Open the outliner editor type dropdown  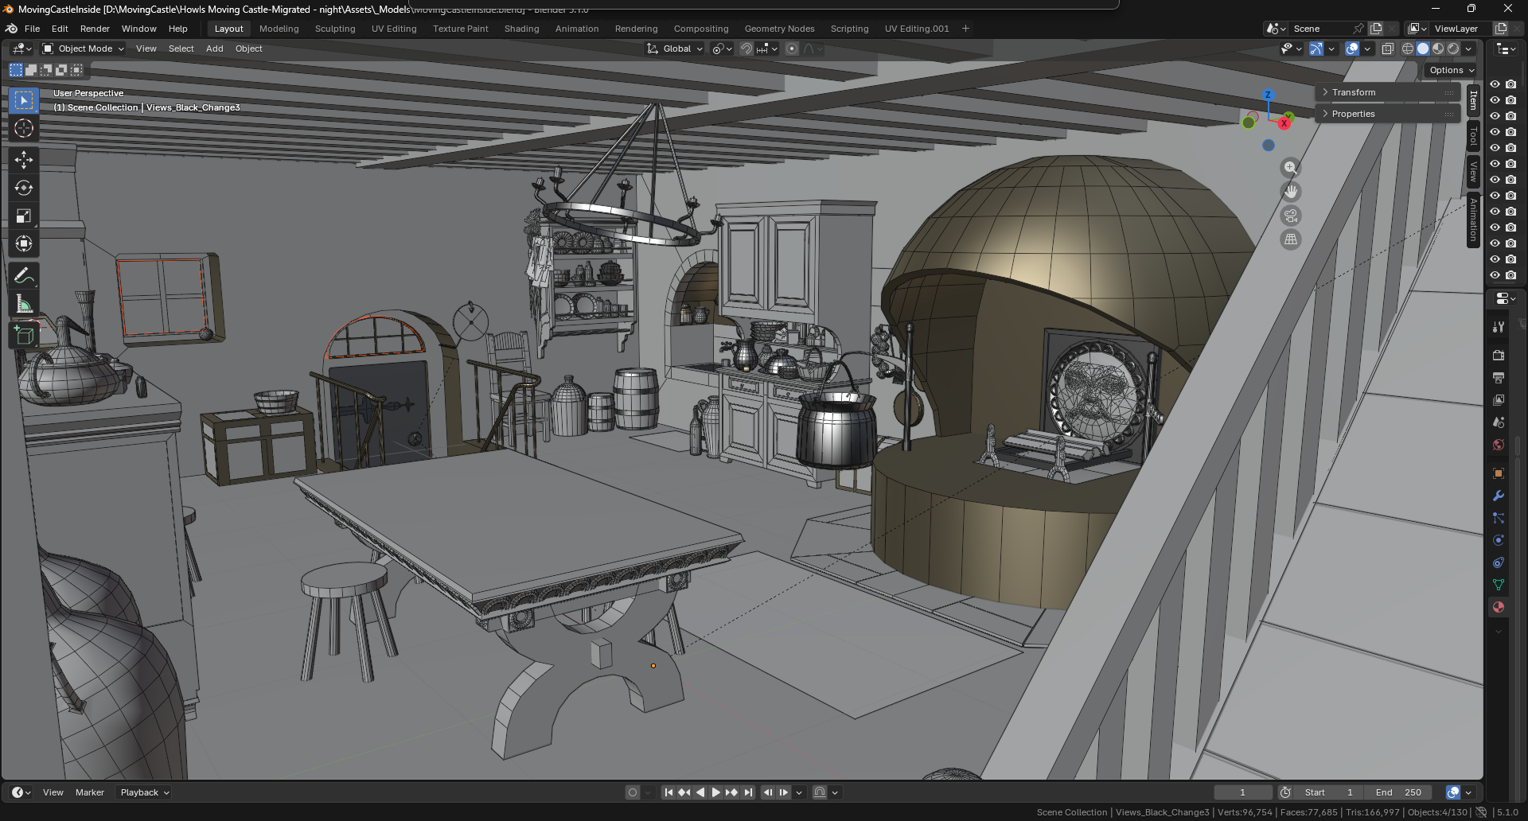coord(1504,49)
